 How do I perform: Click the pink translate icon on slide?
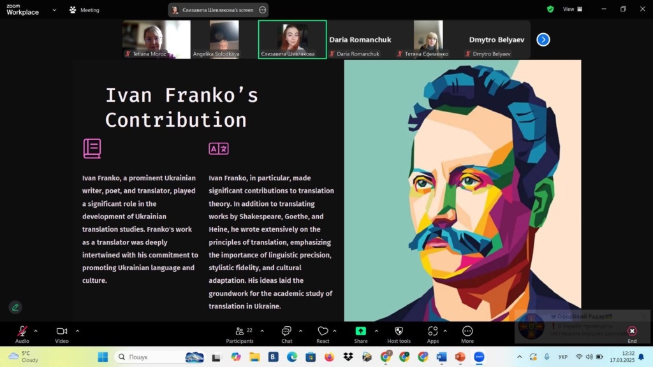pyautogui.click(x=219, y=148)
